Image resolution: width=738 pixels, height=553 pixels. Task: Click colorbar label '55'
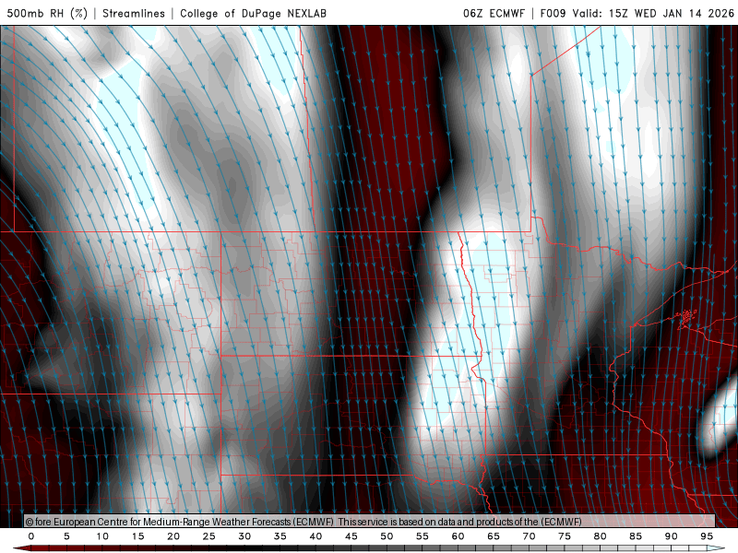tap(423, 536)
